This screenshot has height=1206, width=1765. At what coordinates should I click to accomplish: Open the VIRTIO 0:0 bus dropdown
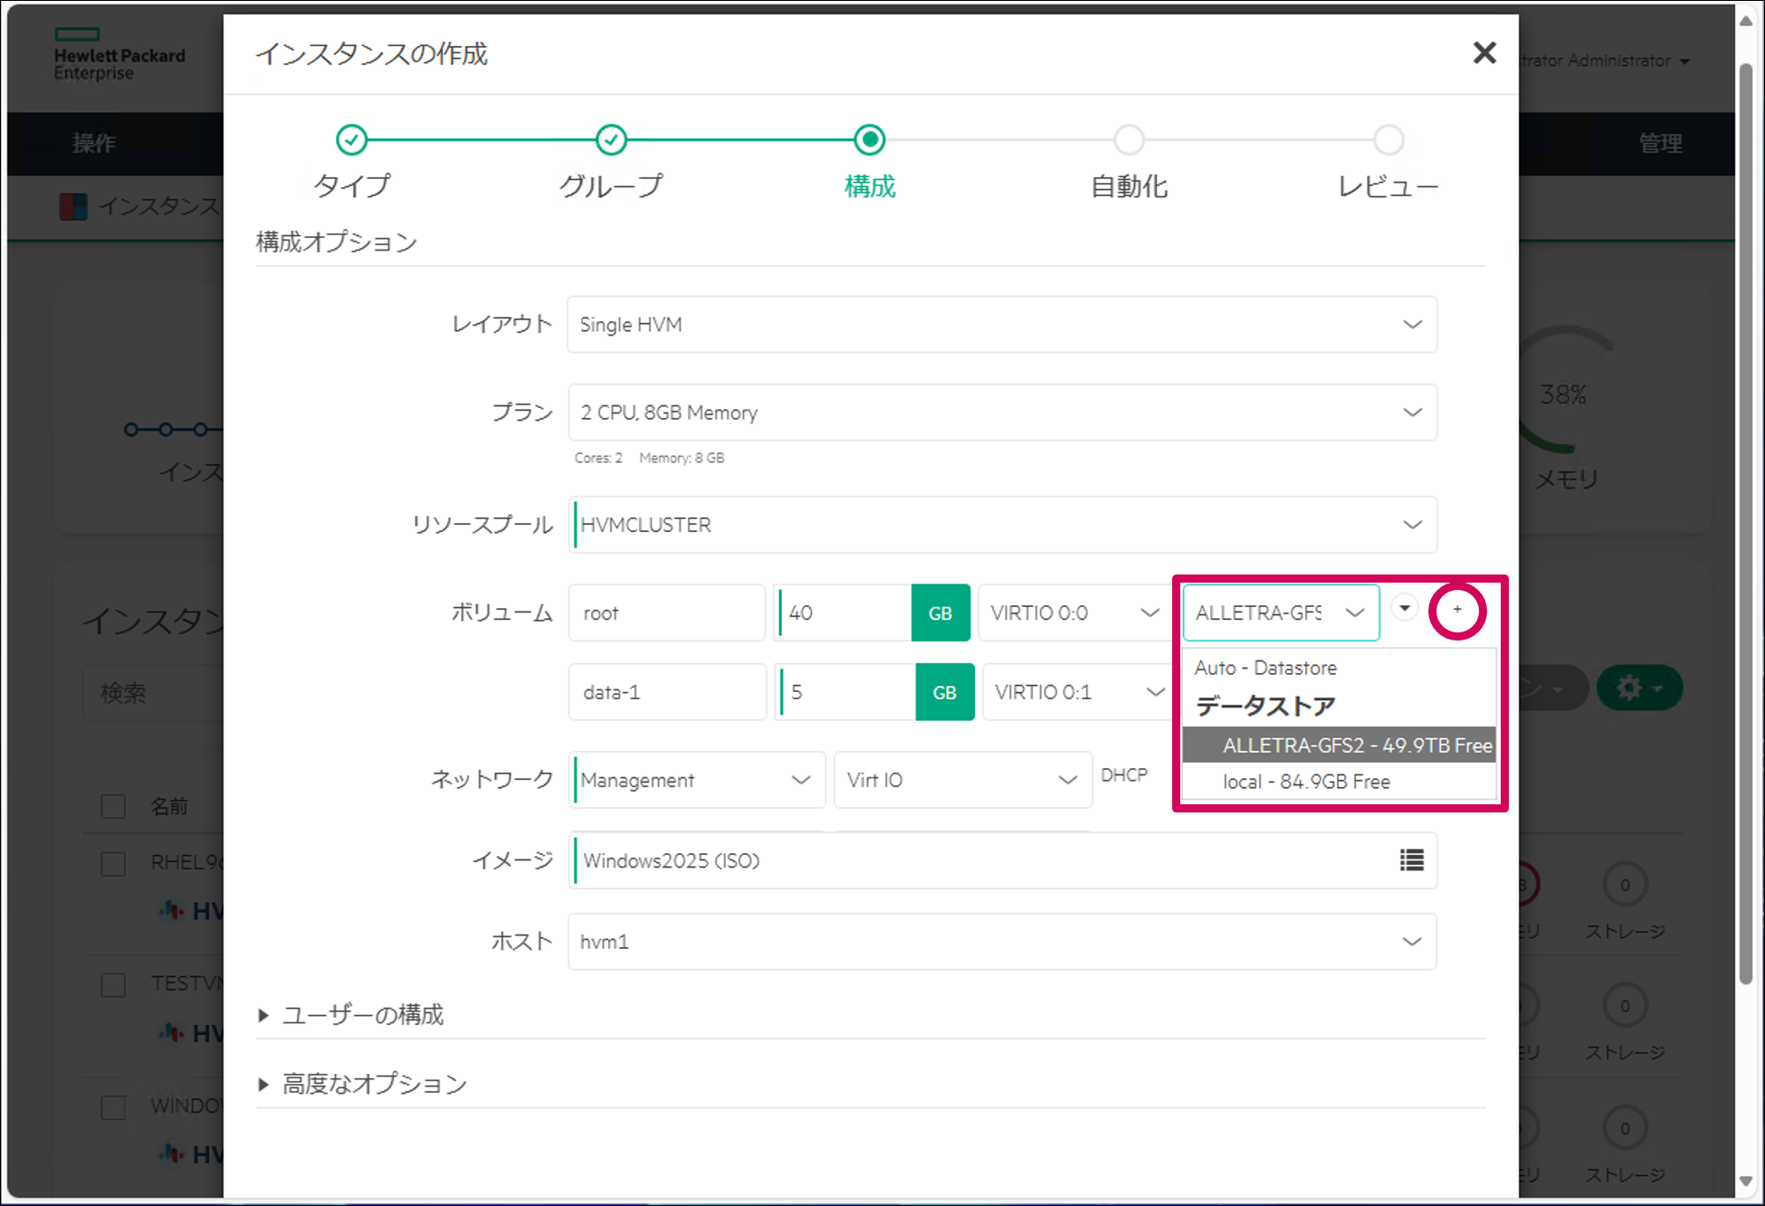1073,612
